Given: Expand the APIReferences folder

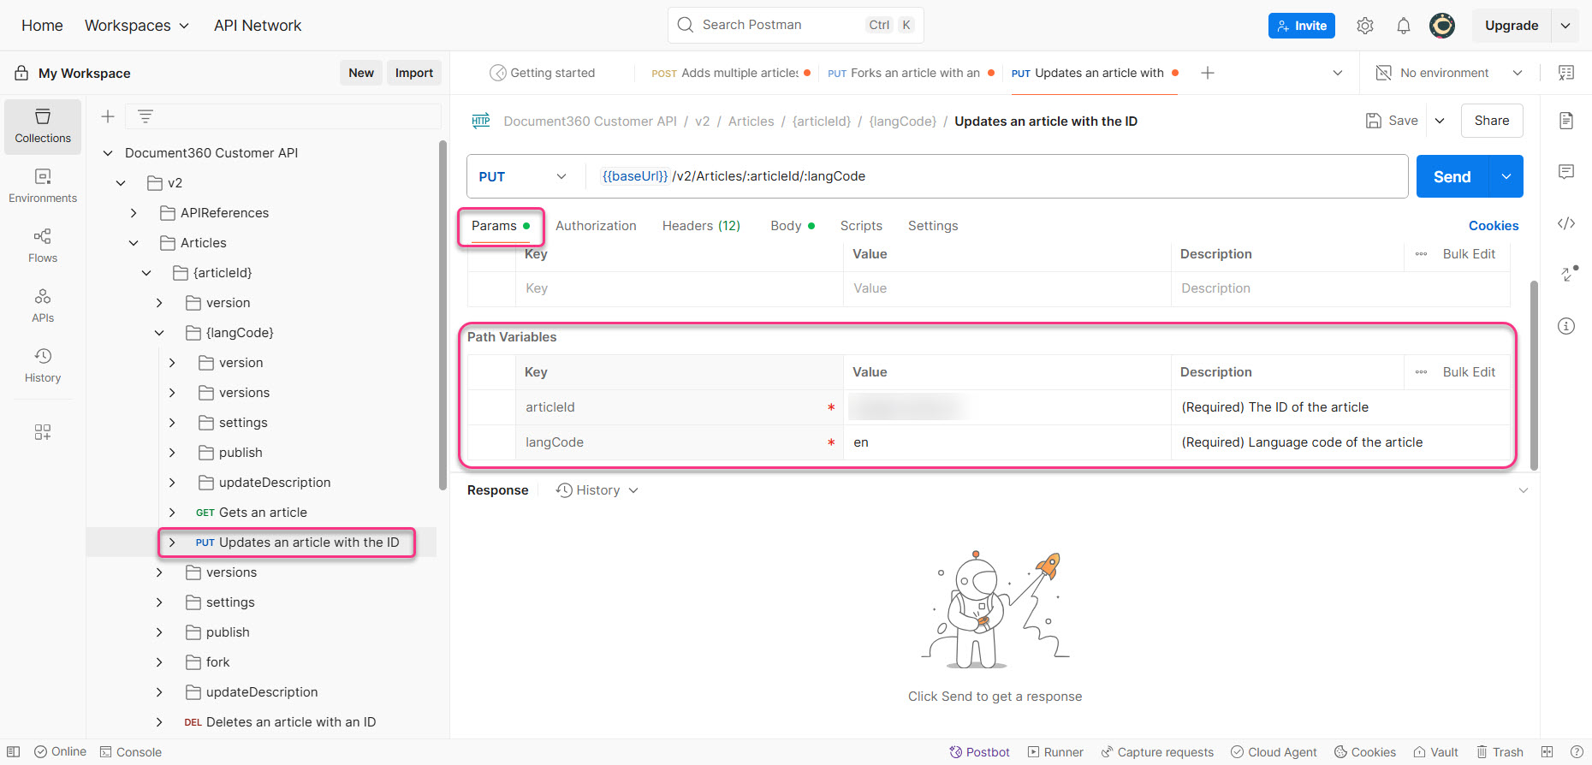Looking at the screenshot, I should (134, 213).
